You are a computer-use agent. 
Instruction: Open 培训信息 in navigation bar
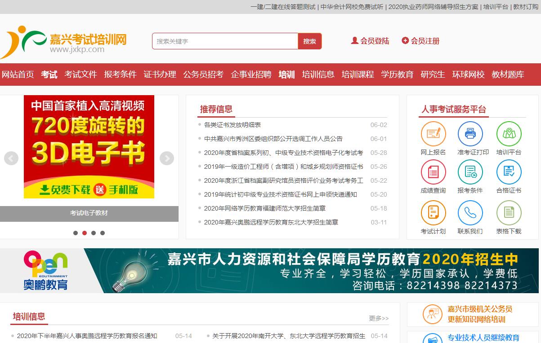pos(318,75)
